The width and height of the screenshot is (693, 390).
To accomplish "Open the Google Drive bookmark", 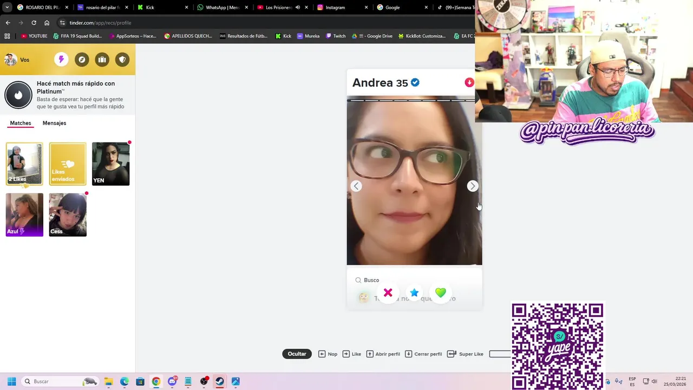I will click(372, 36).
